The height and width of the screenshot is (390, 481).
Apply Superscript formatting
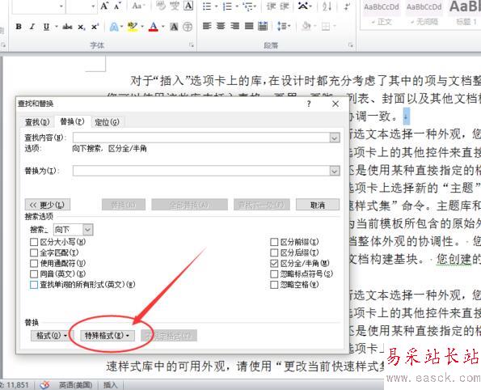(x=95, y=27)
